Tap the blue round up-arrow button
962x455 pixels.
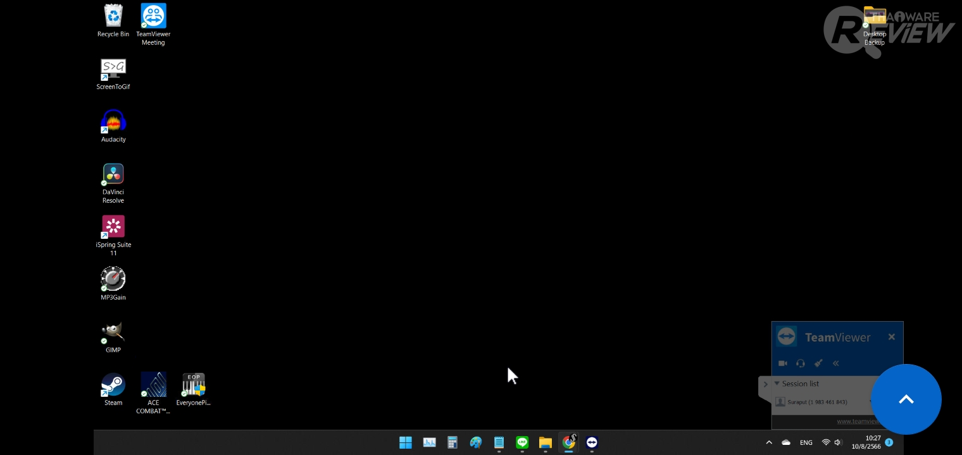(906, 399)
